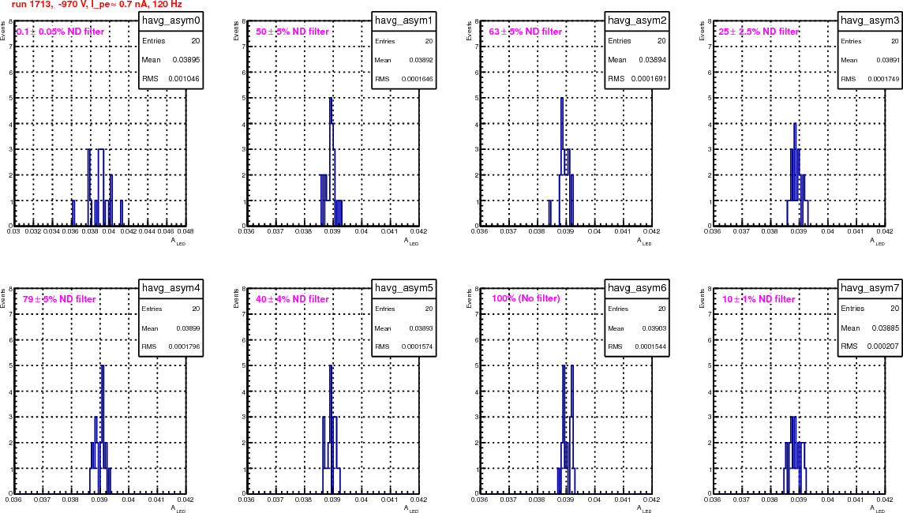Click the histogram bars in the 100% (No filter) plot
Screen dimensions: 903x513
pyautogui.click(x=567, y=429)
